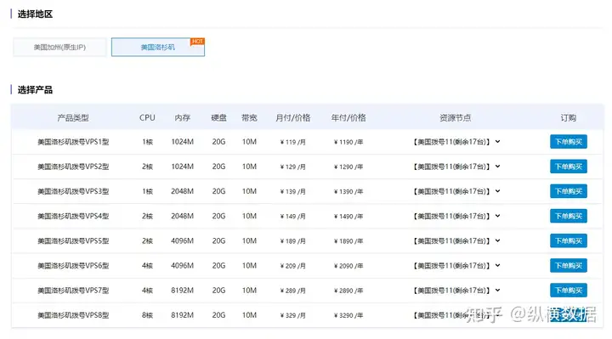The height and width of the screenshot is (339, 612).
Task: Click monthly price ¥139/月
Action: (x=292, y=191)
